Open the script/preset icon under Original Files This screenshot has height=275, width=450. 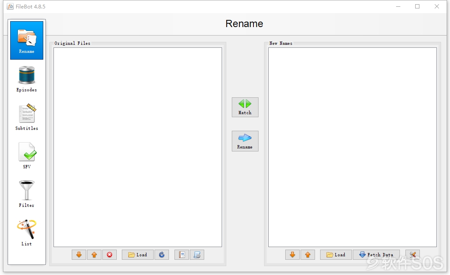coord(197,255)
